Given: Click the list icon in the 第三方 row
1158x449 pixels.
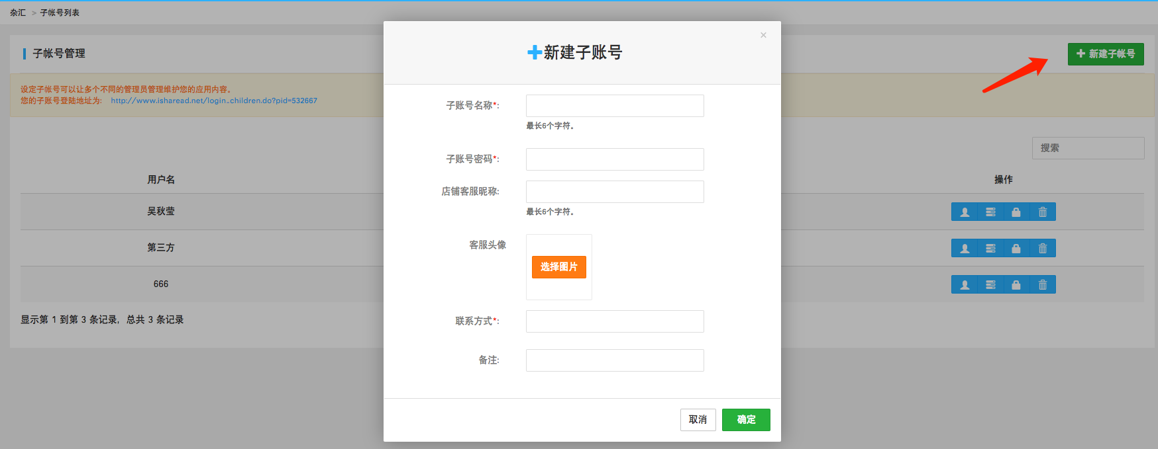Looking at the screenshot, I should pyautogui.click(x=990, y=248).
